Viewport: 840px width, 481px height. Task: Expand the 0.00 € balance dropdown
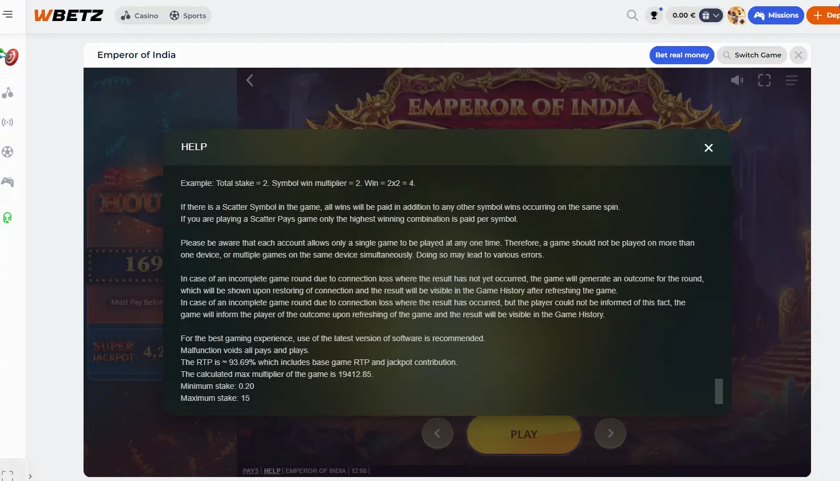pos(711,15)
